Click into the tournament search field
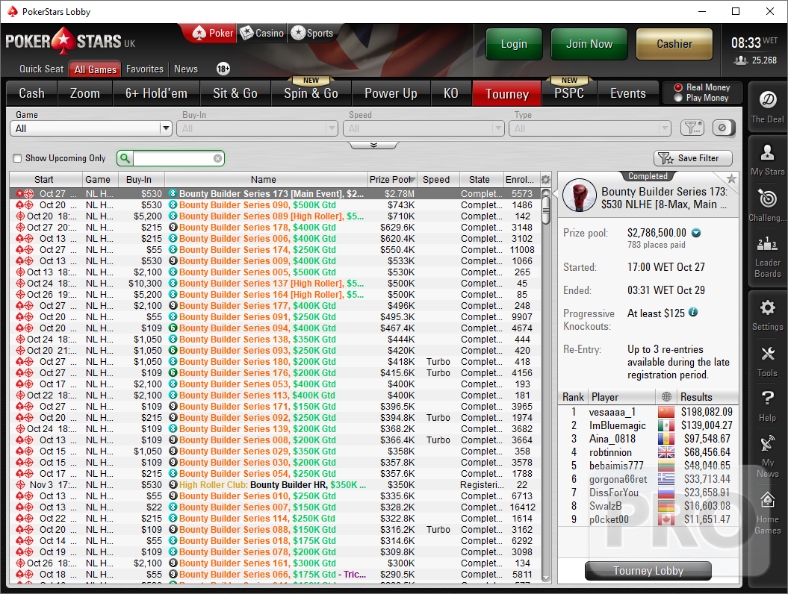 (x=173, y=159)
